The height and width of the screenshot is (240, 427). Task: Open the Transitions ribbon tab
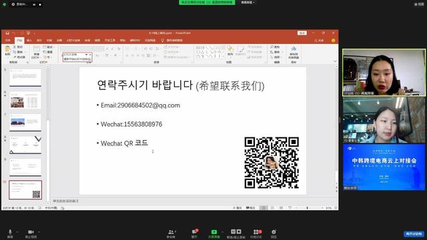(x=49, y=40)
